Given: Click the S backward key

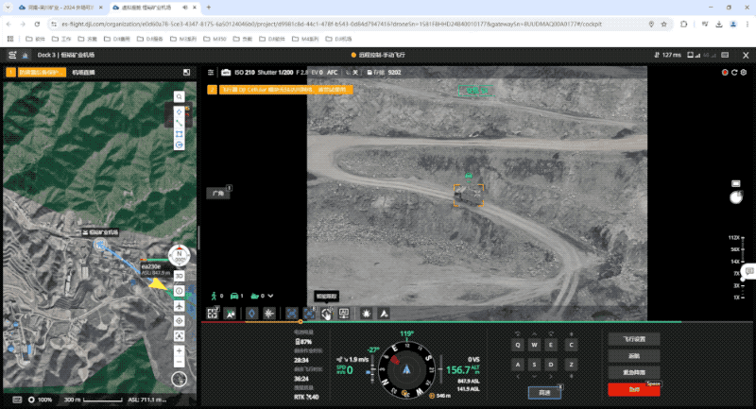Looking at the screenshot, I should (x=534, y=365).
